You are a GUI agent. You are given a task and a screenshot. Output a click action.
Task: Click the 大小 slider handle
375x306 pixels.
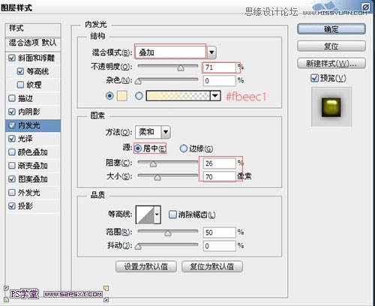point(157,177)
